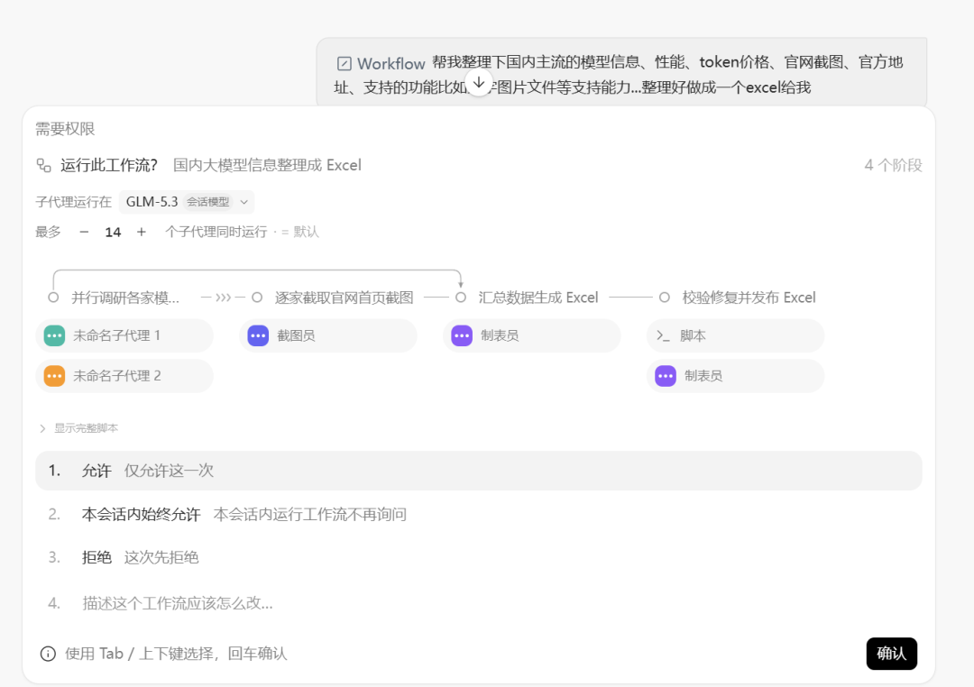Increase sub-agent count with plus button
Viewport: 974px width, 687px height.
142,232
